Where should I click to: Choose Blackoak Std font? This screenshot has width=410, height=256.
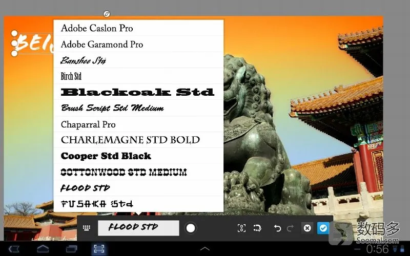coord(138,92)
